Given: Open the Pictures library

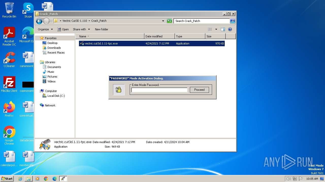Looking at the screenshot, I should (x=52, y=77).
